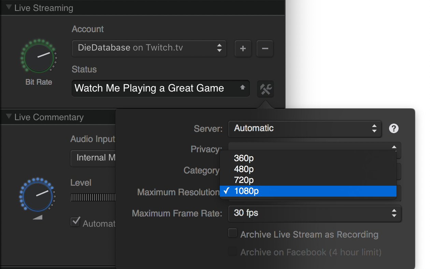This screenshot has height=269, width=430.
Task: Collapse the Live Commentary section
Action: (9, 117)
